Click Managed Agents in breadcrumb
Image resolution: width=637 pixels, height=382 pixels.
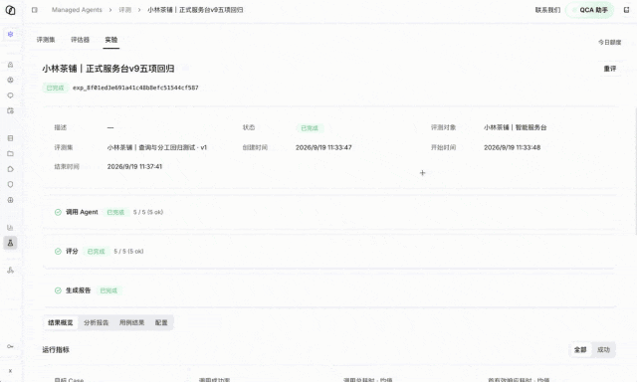point(77,10)
